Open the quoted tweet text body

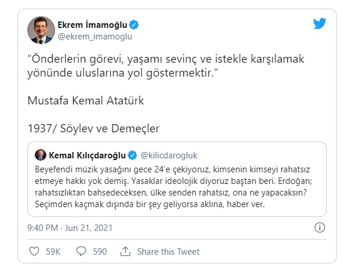(173, 187)
